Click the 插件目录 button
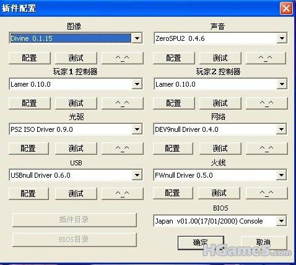The width and height of the screenshot is (296, 265). (74, 220)
